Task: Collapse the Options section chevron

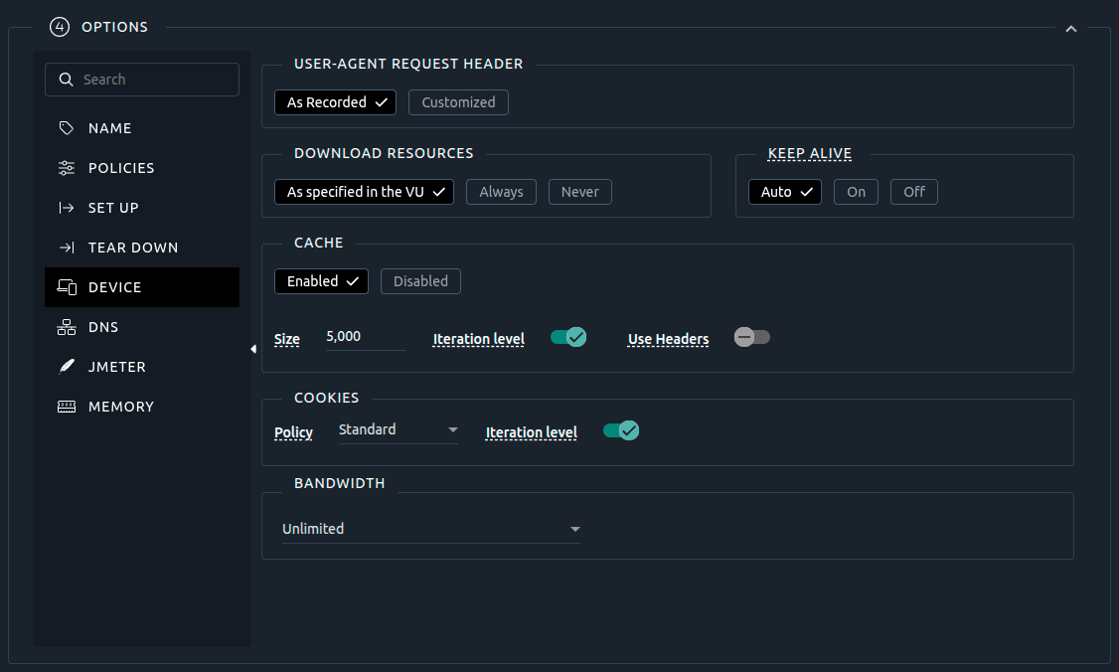Action: tap(1071, 29)
